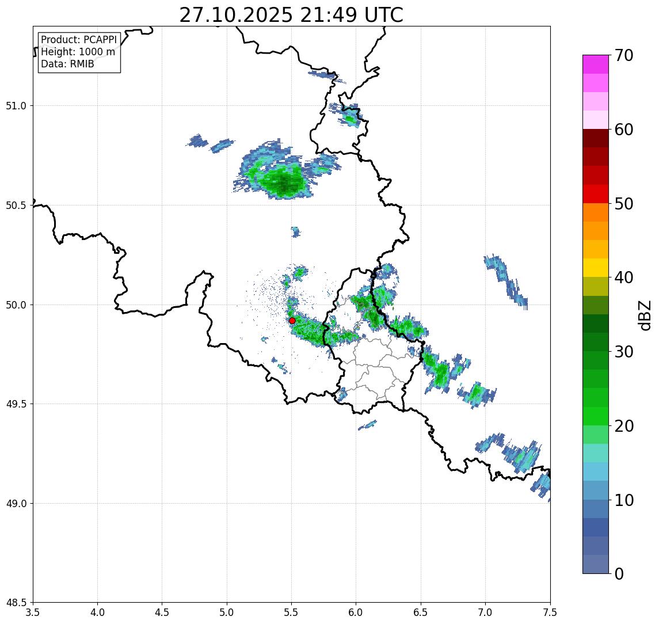Click the longitude axis label 6.0
Screen dimensions: 659x624
(356, 612)
